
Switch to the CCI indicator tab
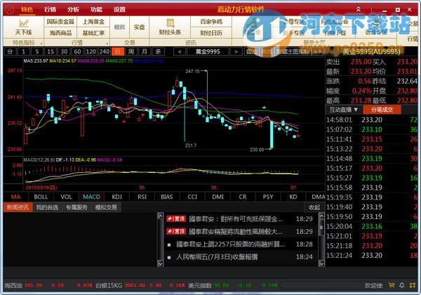point(192,197)
